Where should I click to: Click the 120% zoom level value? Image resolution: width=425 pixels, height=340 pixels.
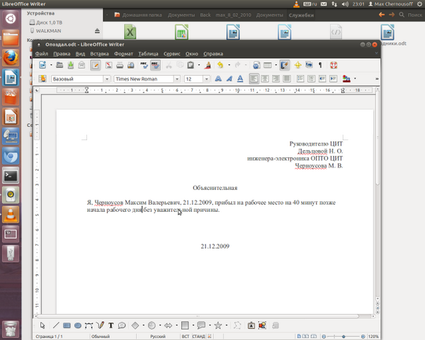373,336
